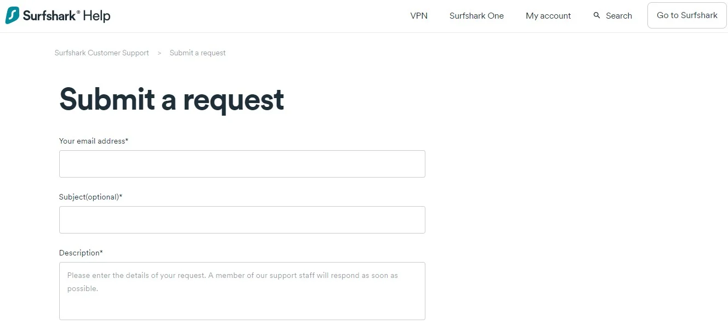Click the Surfshark shark logo icon

tap(13, 15)
